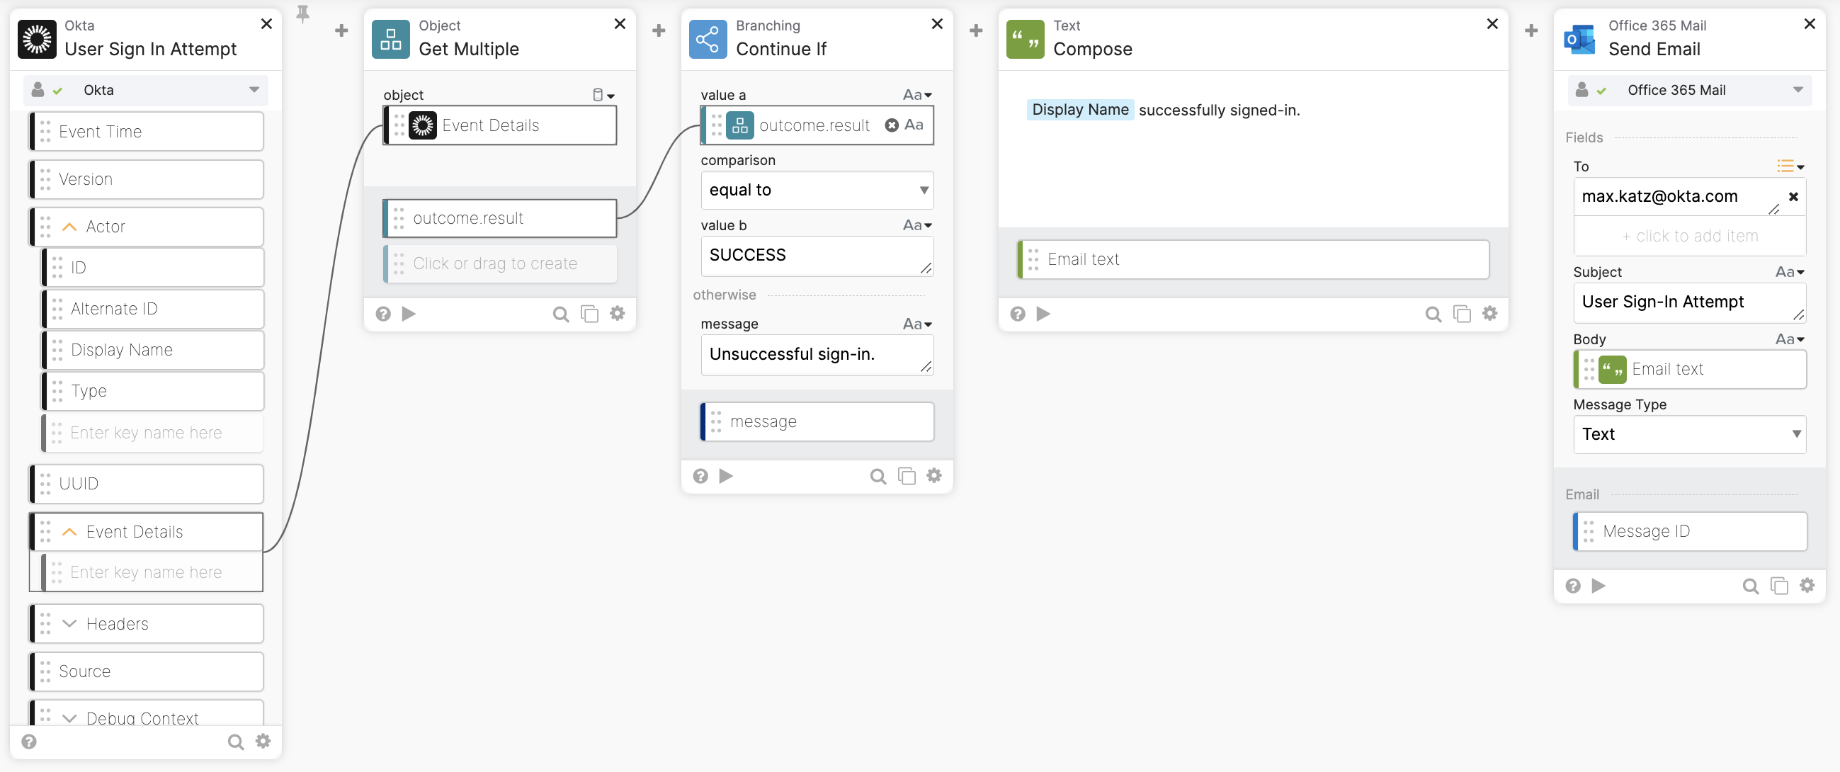Run the Get Multiple card with play icon
Screen dimensions: 1840x772
click(409, 314)
